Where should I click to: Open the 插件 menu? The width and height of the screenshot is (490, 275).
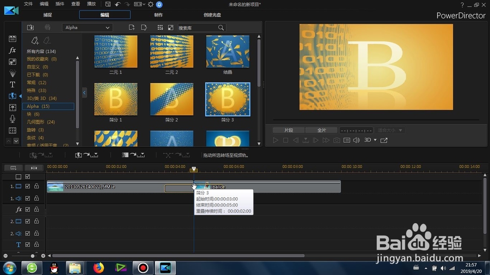(x=60, y=4)
